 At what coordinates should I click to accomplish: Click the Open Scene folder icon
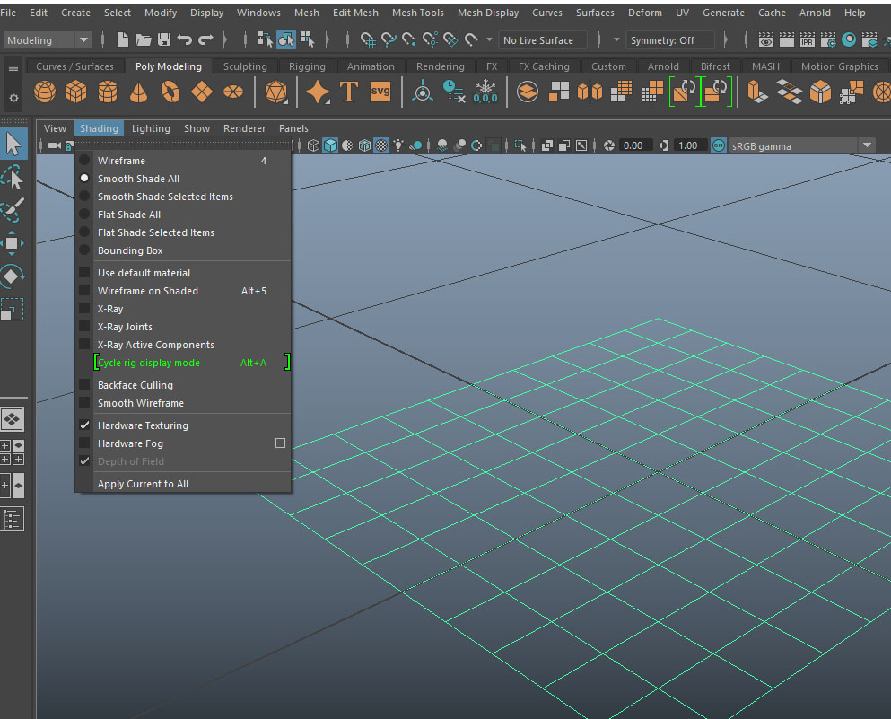(144, 39)
